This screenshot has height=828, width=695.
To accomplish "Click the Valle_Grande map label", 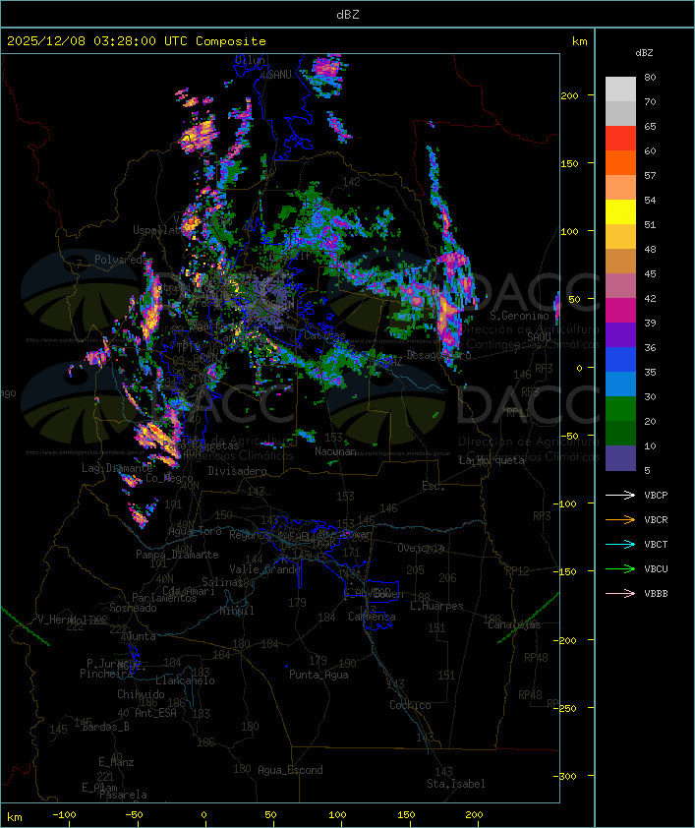I will click(264, 569).
